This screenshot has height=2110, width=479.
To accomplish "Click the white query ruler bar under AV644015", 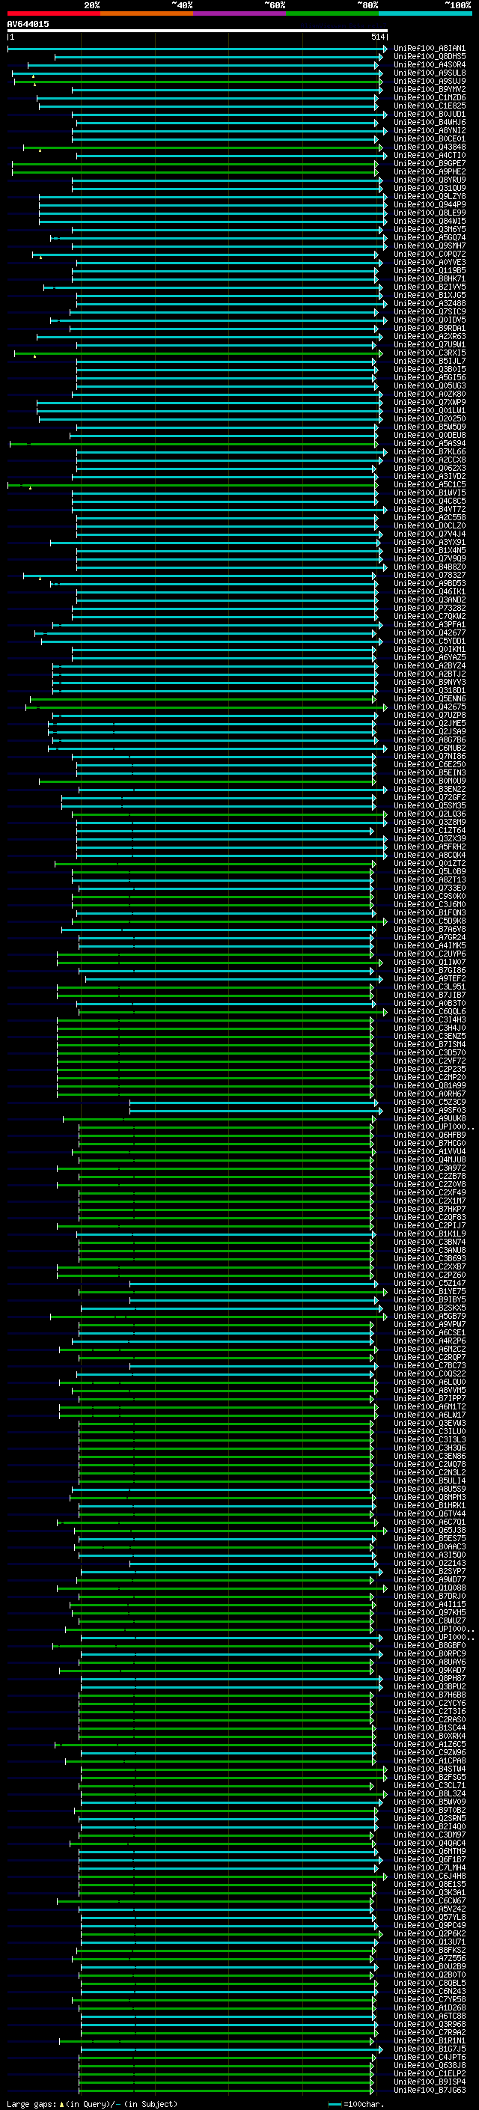I will [x=198, y=30].
